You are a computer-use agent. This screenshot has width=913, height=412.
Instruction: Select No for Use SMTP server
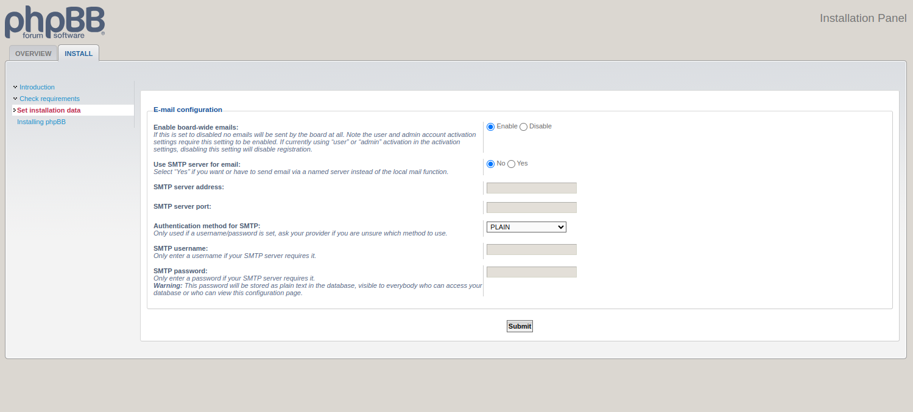tap(491, 164)
